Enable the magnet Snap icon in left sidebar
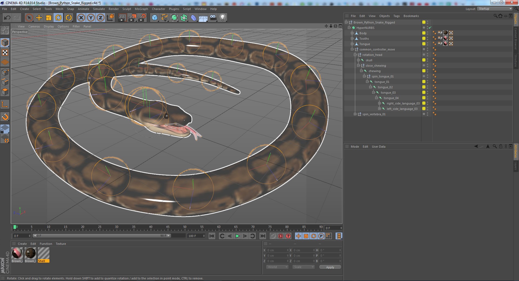The height and width of the screenshot is (281, 519). pyautogui.click(x=5, y=117)
